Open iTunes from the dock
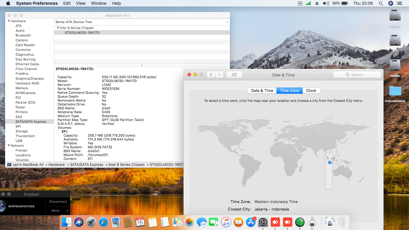 click(x=226, y=222)
